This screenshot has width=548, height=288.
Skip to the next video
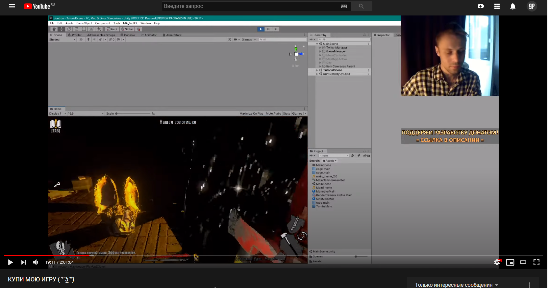coord(23,262)
